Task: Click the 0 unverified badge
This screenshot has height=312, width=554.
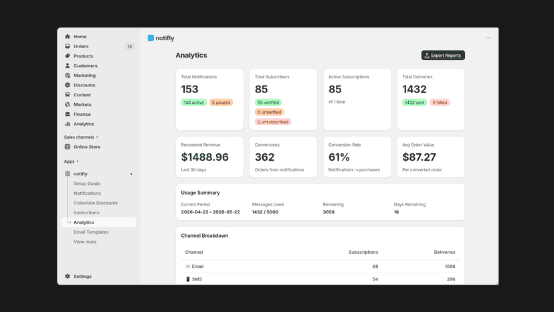Action: (269, 112)
